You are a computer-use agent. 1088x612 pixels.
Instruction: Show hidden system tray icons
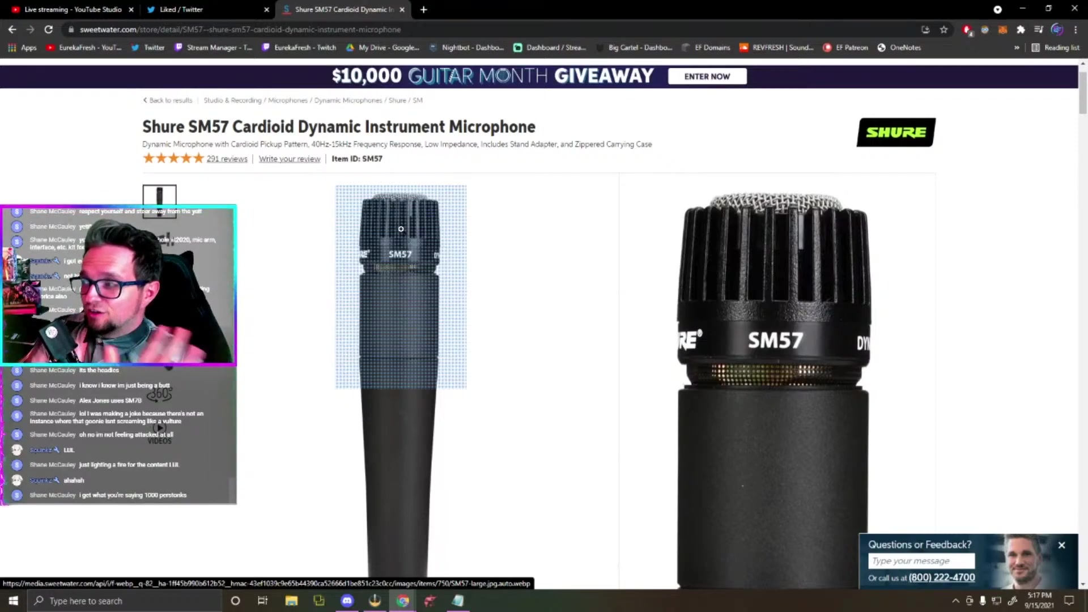click(x=955, y=601)
